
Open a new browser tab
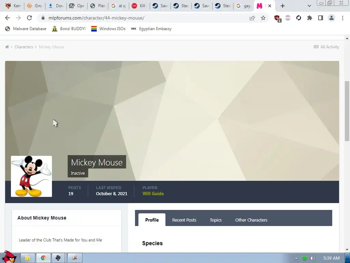pos(283,6)
